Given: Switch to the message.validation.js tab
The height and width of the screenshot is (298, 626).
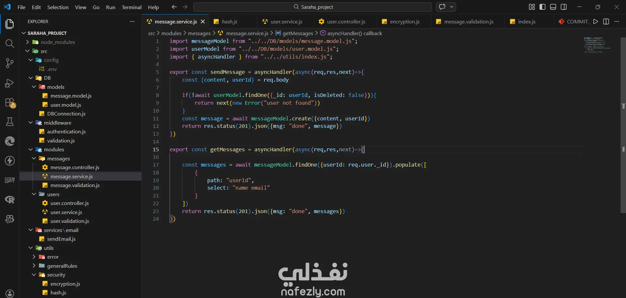Looking at the screenshot, I should (x=469, y=21).
